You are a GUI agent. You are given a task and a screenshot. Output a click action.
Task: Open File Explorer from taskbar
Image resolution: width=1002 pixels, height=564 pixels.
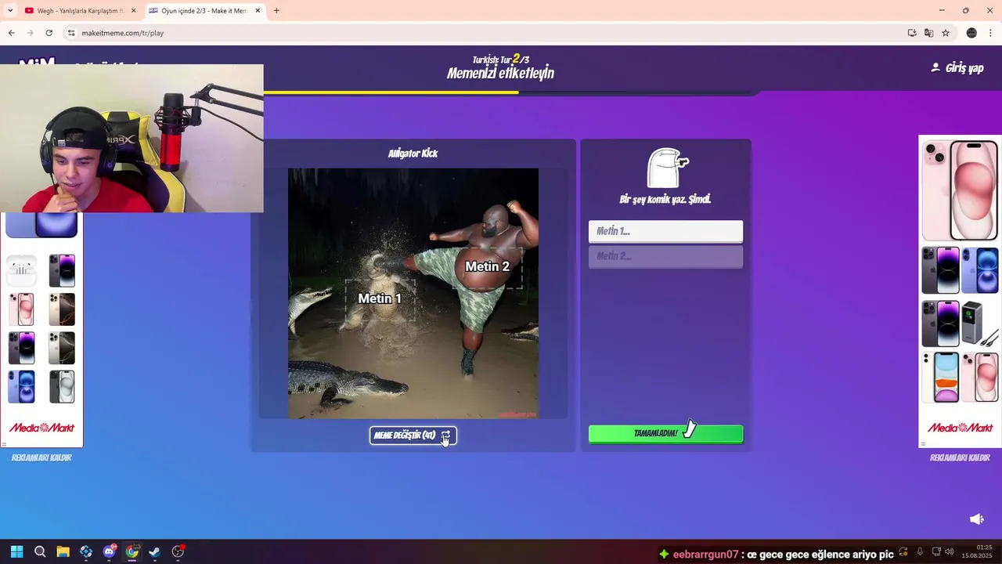tap(63, 551)
